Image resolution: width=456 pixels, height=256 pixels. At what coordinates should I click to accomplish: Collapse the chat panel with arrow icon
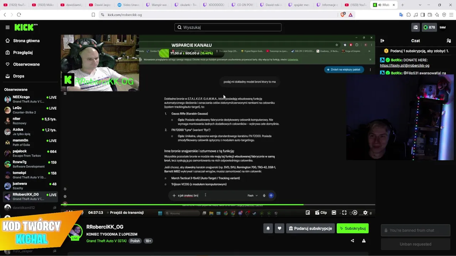tap(382, 41)
